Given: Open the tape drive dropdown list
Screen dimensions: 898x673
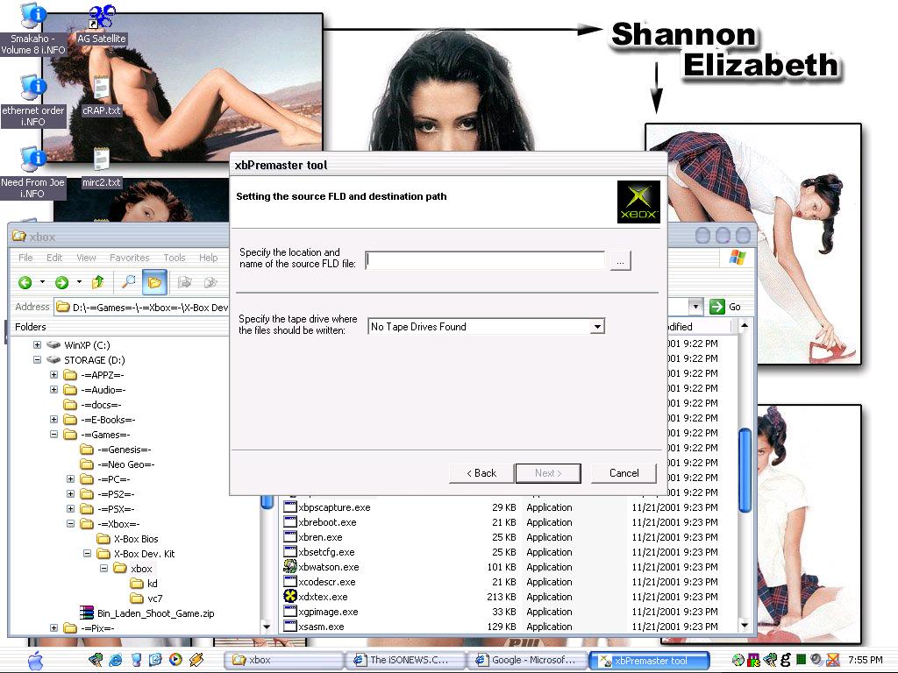Looking at the screenshot, I should 597,327.
